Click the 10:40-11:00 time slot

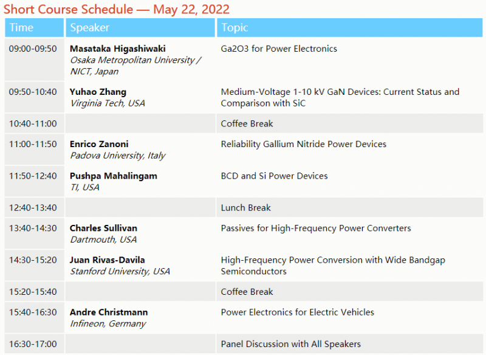[x=32, y=123]
